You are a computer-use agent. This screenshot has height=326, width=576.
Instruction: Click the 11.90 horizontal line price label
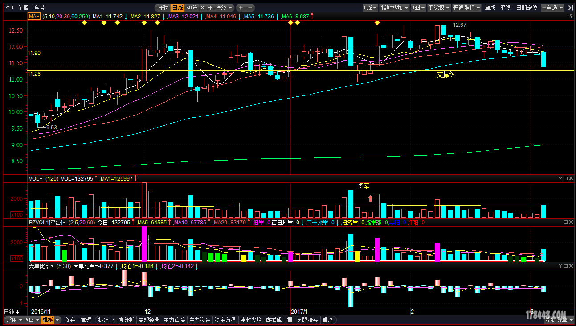34,53
